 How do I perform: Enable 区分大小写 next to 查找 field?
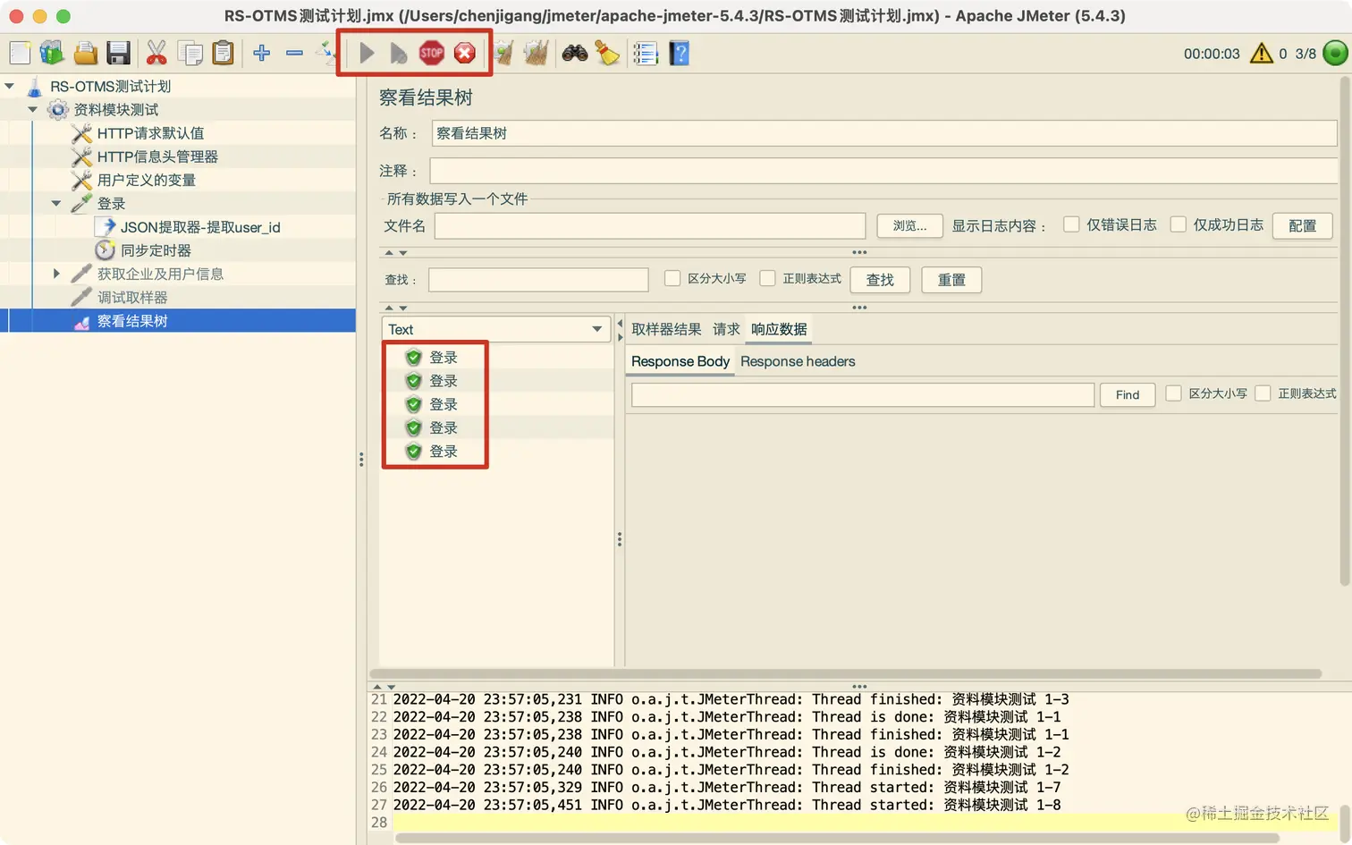click(672, 278)
